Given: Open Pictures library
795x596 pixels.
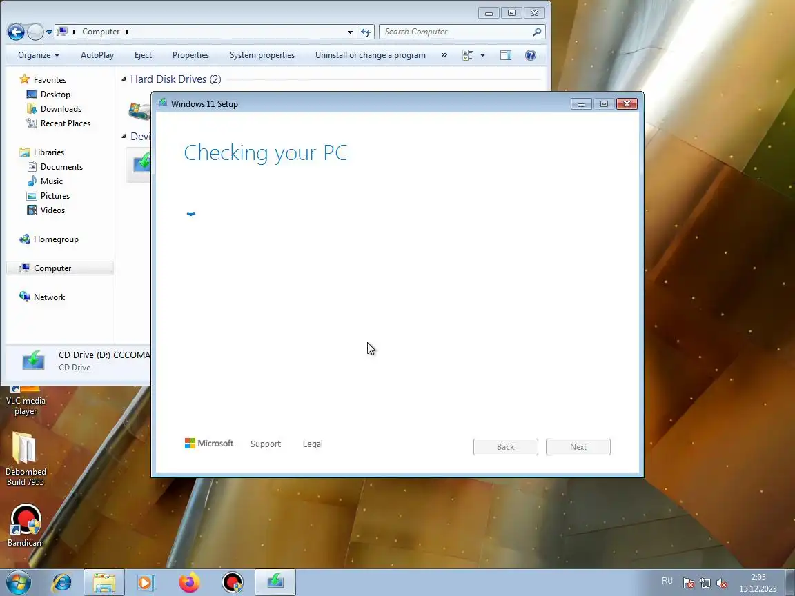Looking at the screenshot, I should [55, 196].
